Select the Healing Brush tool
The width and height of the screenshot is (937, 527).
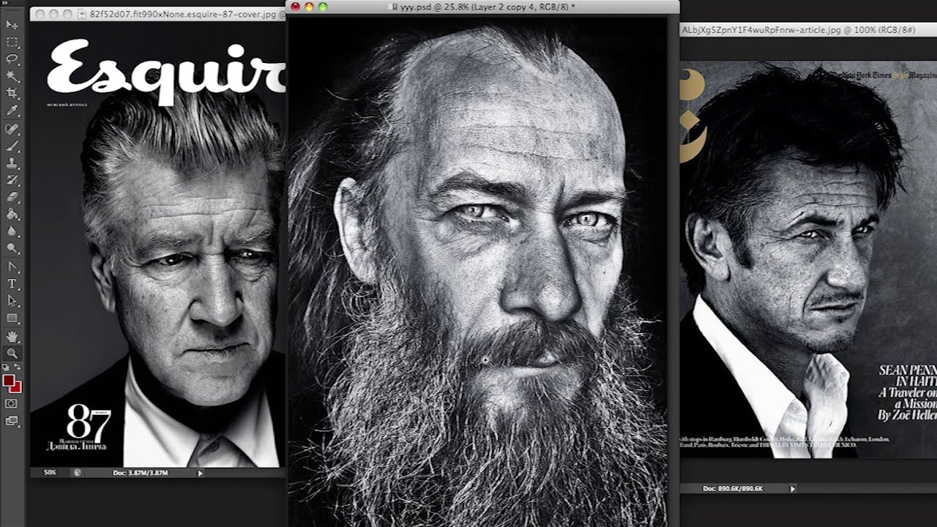click(x=12, y=127)
